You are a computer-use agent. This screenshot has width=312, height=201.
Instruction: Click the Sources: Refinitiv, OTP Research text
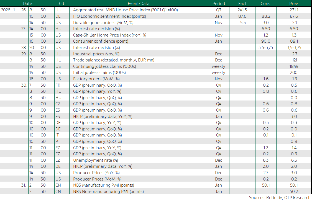coord(280,198)
